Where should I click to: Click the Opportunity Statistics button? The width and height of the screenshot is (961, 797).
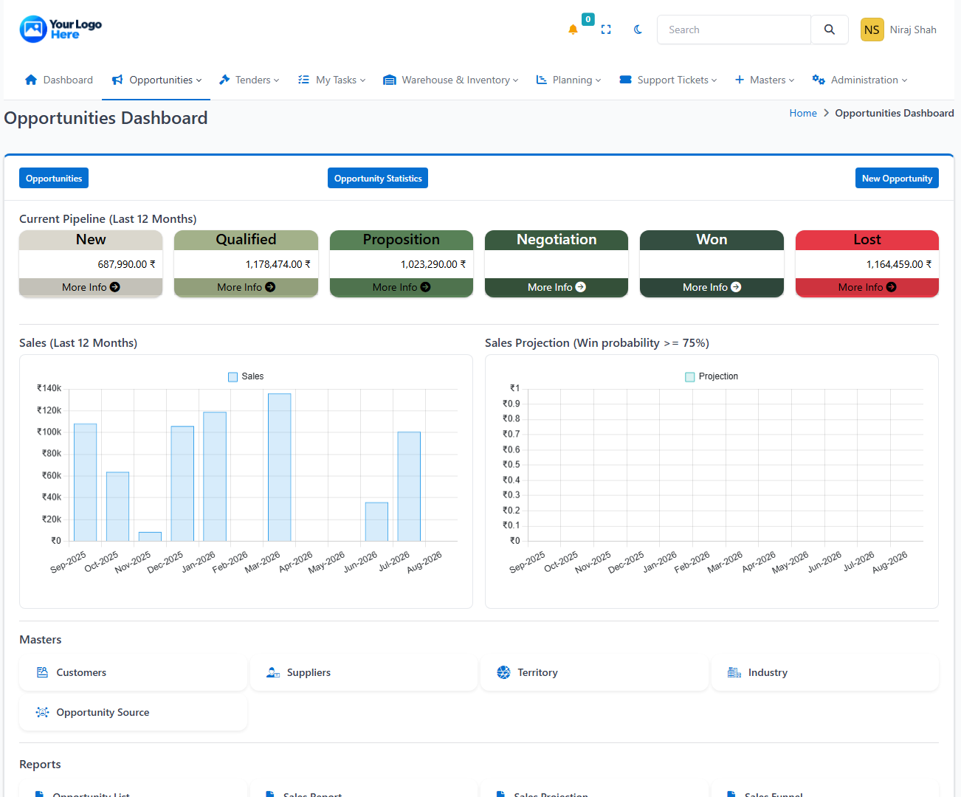click(378, 179)
